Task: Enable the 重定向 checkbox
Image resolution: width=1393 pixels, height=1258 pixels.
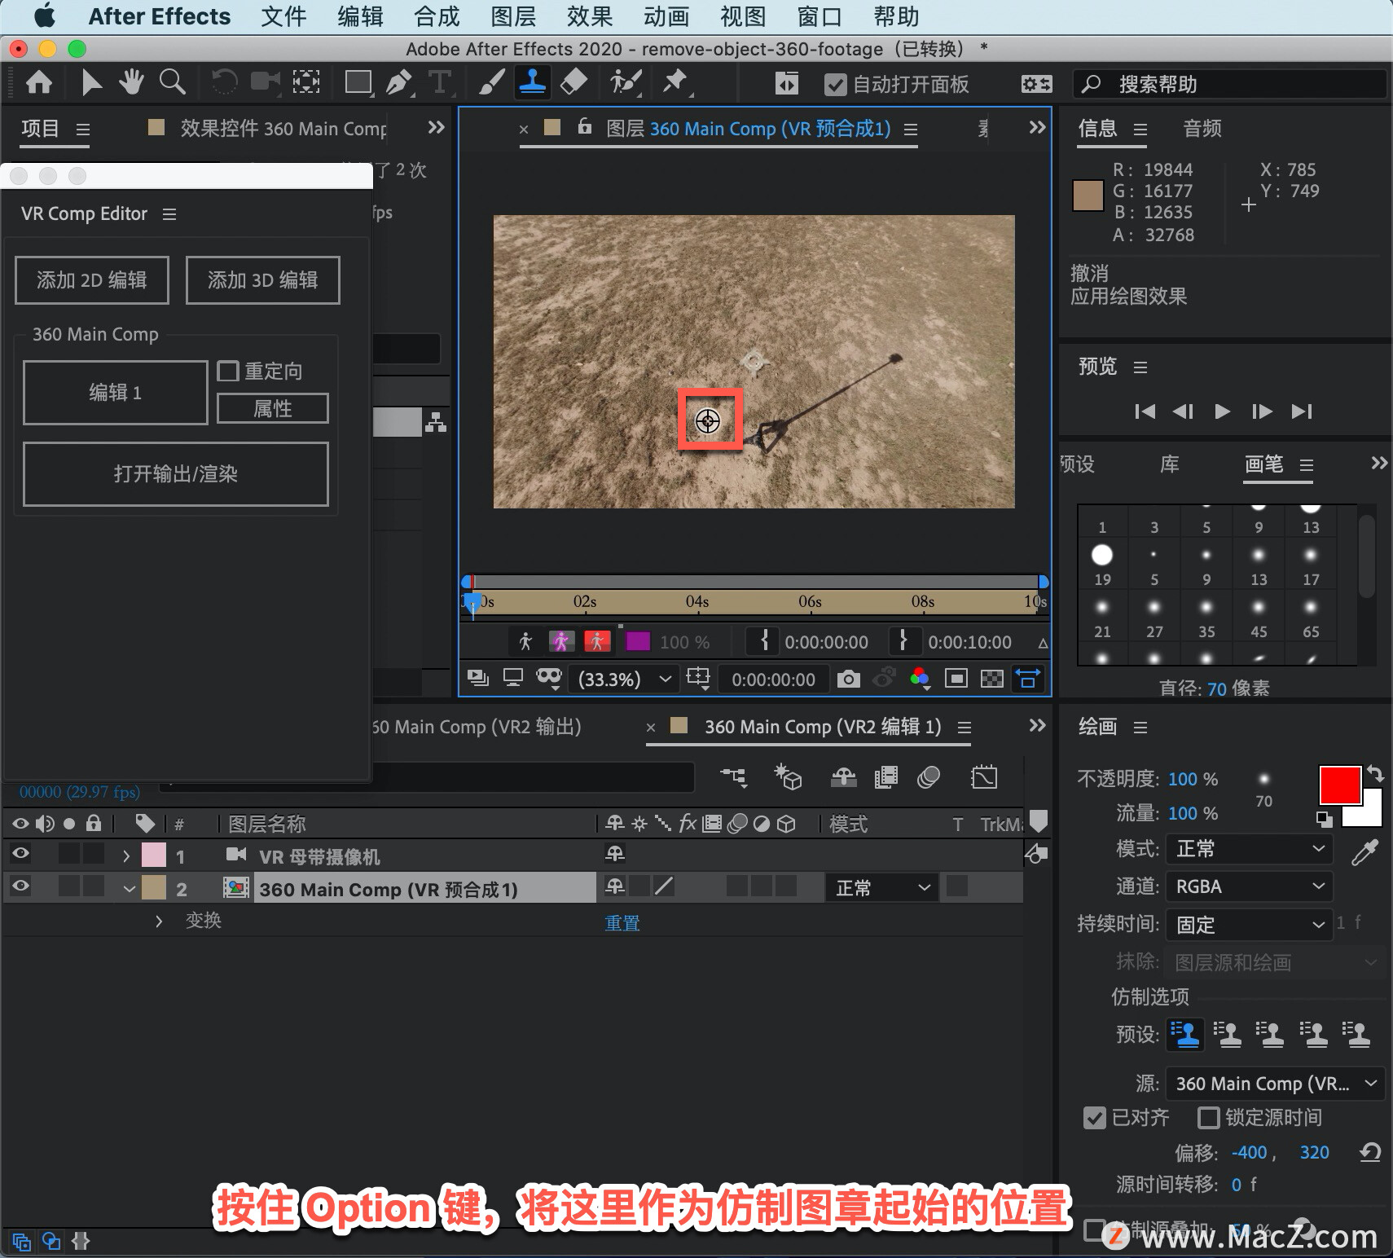Action: tap(228, 372)
